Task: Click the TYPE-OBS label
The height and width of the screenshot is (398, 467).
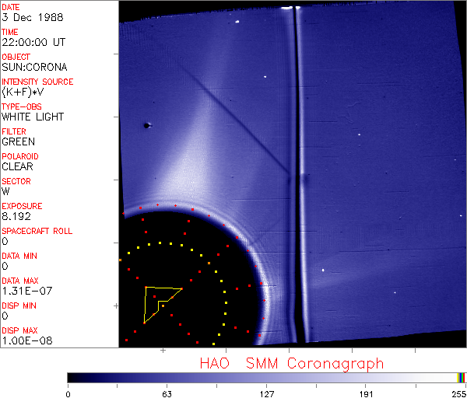Action: 22,106
